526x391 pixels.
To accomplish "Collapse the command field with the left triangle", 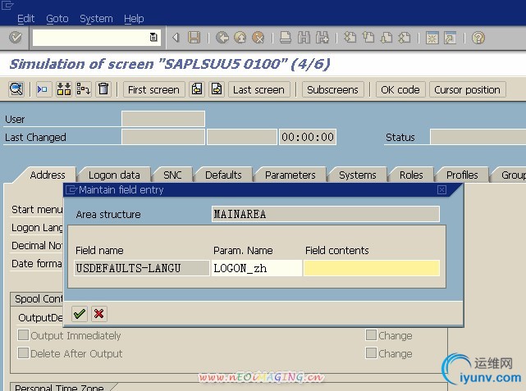I will [x=175, y=37].
